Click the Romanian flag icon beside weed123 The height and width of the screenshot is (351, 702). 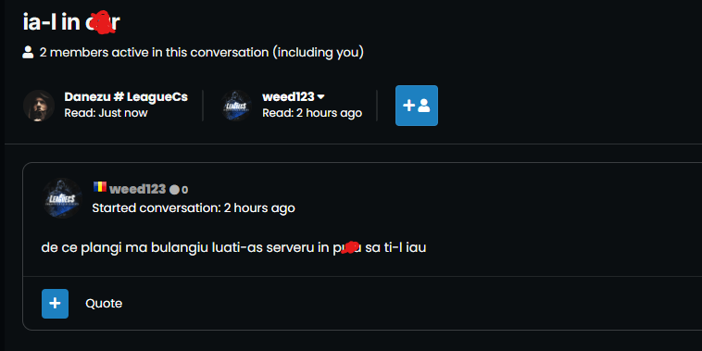[x=99, y=187]
